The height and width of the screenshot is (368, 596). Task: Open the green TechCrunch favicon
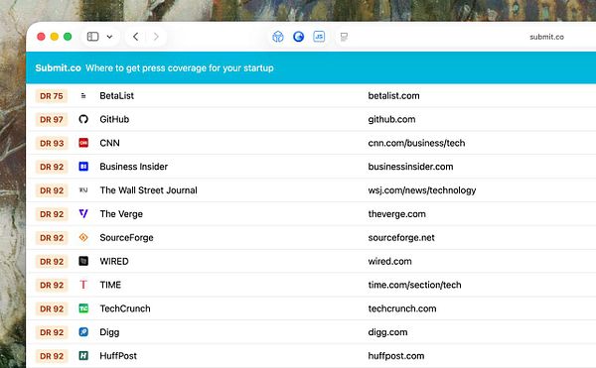pyautogui.click(x=83, y=308)
